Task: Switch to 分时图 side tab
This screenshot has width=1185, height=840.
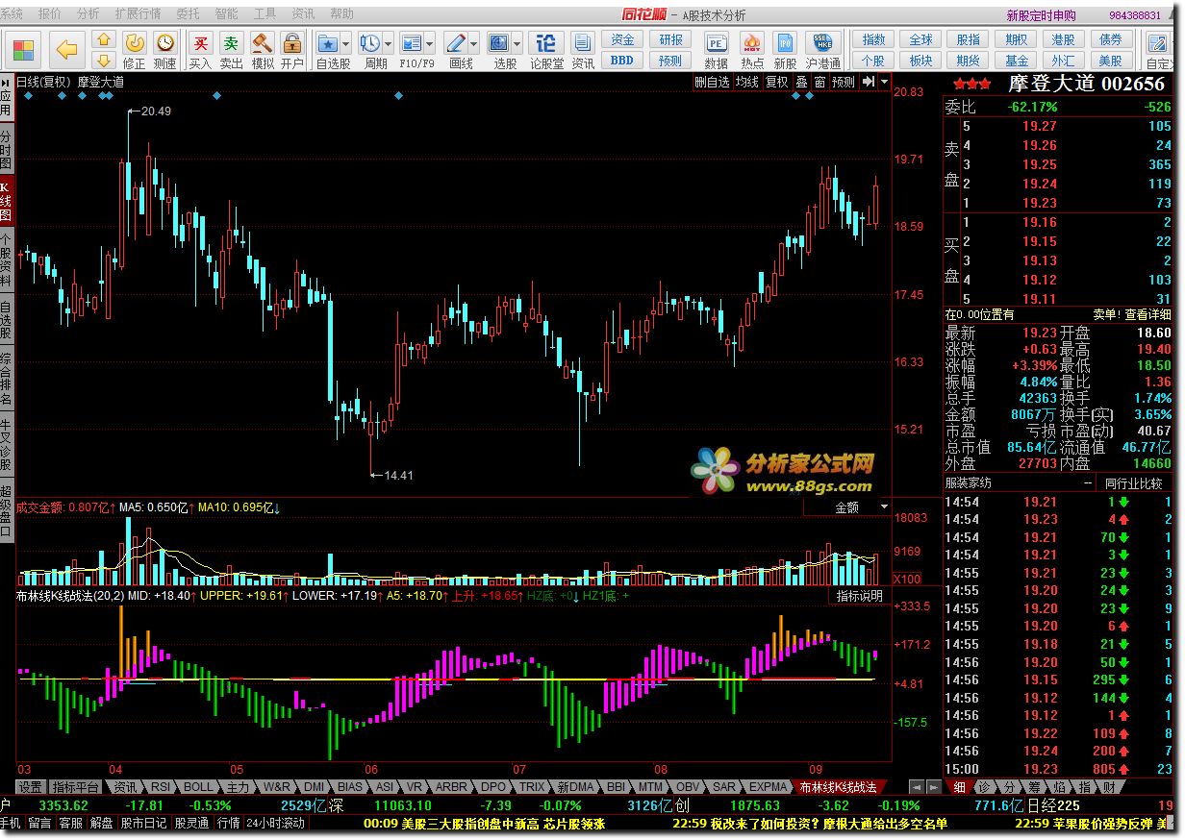Action: [x=7, y=147]
